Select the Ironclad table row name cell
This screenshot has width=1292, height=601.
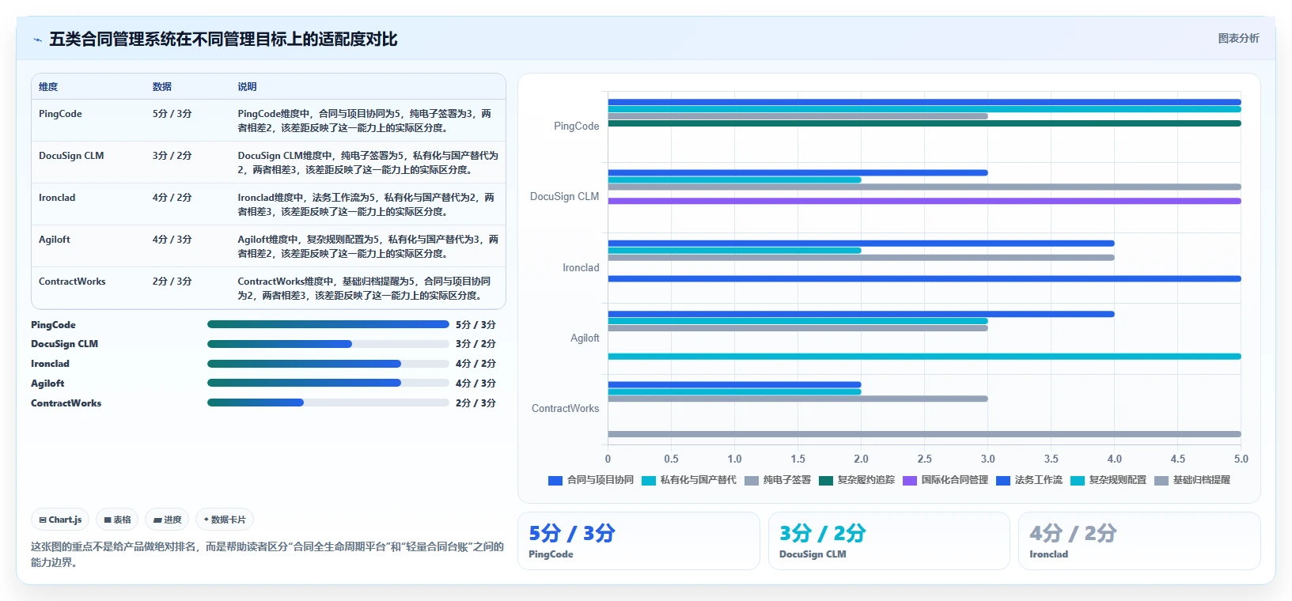click(x=57, y=198)
